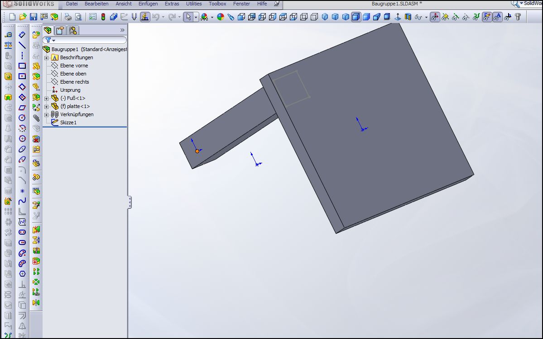This screenshot has width=543, height=339.
Task: Select the Line sketch tool
Action: [22, 45]
